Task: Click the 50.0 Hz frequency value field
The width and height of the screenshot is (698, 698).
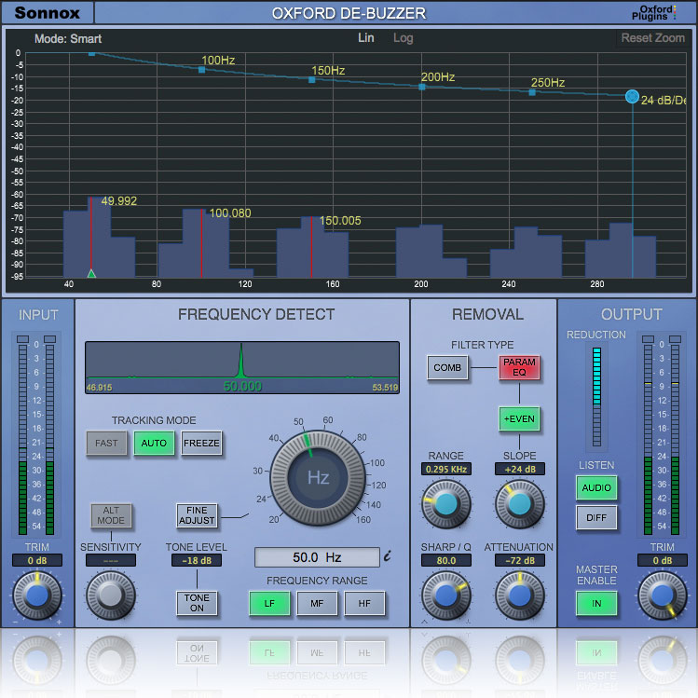Action: coord(317,557)
